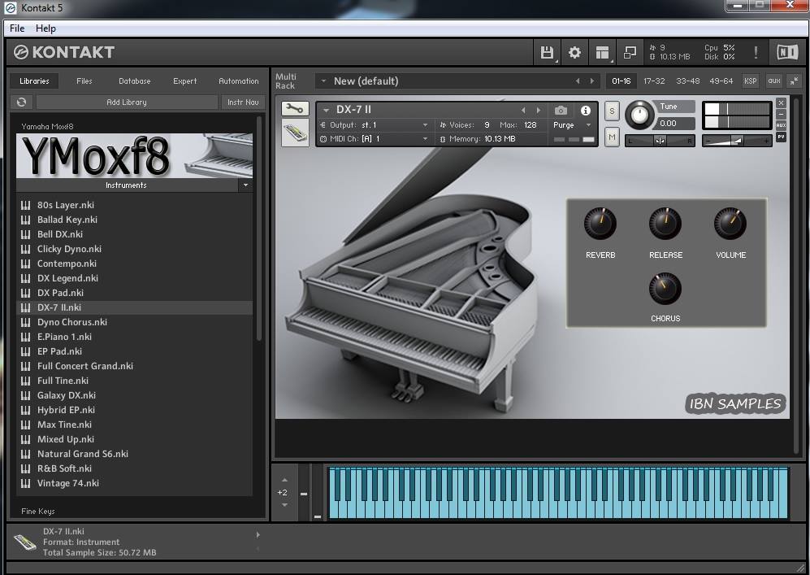Open instrument edit wrench icon

click(x=295, y=109)
